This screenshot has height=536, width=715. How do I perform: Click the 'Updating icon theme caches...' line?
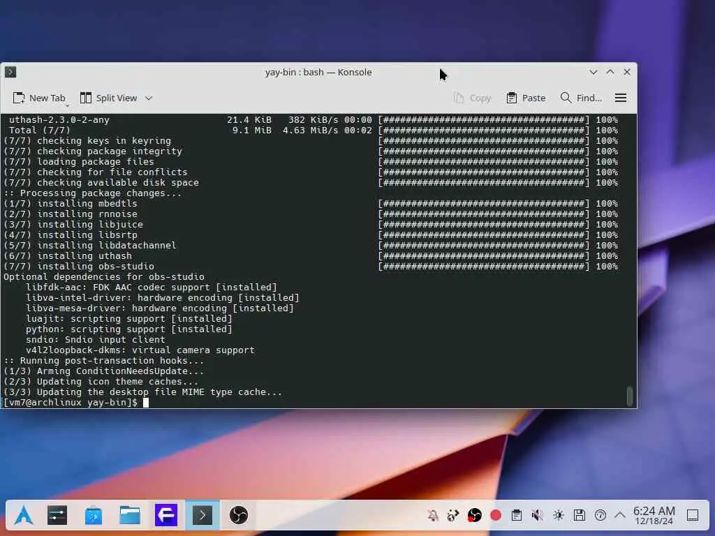(101, 382)
